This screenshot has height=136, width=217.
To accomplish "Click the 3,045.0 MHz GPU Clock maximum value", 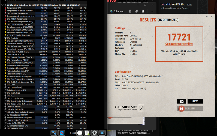I will pyautogui.click(x=68, y=85).
